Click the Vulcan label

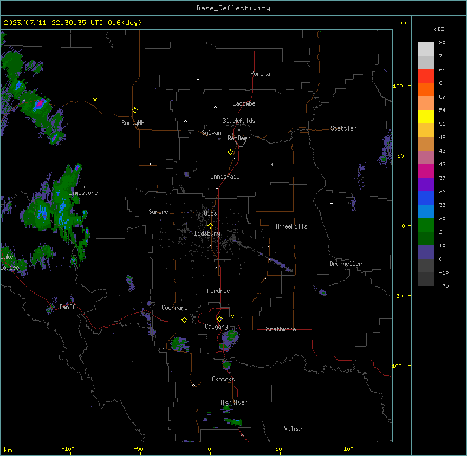click(294, 429)
